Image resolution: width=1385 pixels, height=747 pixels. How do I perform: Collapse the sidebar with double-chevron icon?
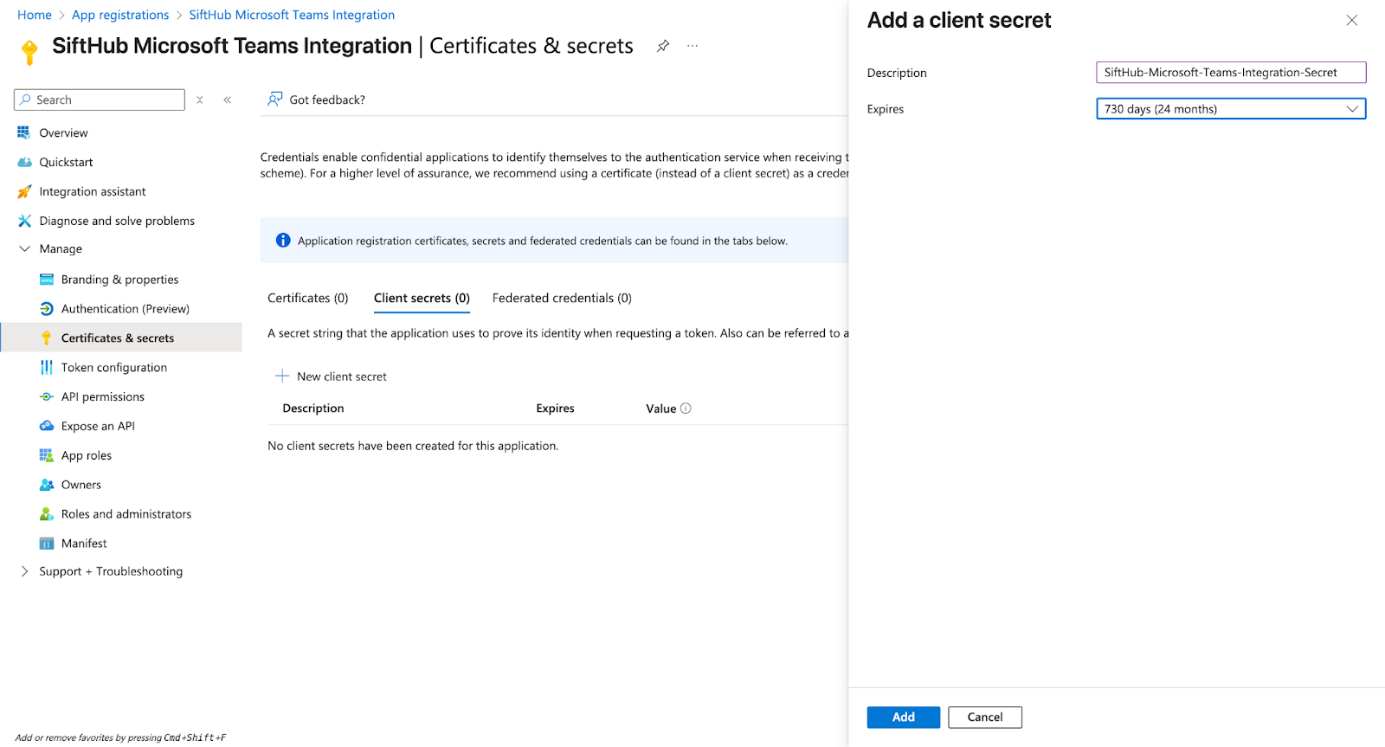(228, 100)
